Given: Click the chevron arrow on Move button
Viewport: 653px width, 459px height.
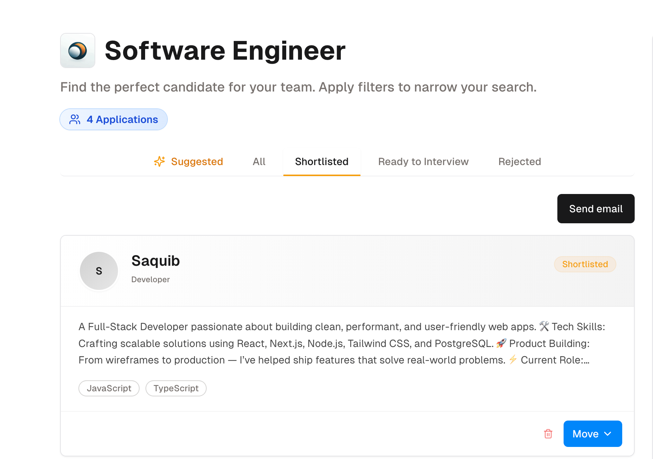Looking at the screenshot, I should point(608,434).
